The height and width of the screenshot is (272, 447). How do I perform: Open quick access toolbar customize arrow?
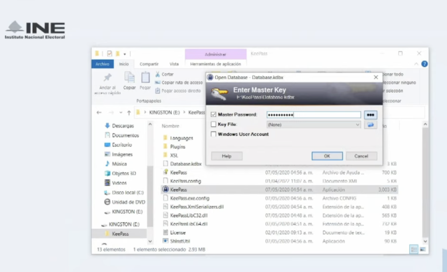(125, 54)
